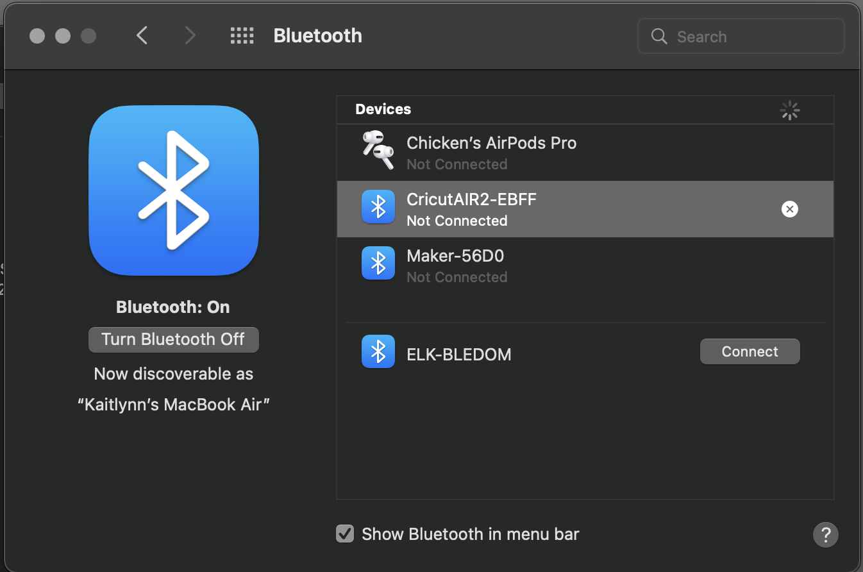The height and width of the screenshot is (572, 863).
Task: Click the large Bluetooth logo icon
Action: 173,190
